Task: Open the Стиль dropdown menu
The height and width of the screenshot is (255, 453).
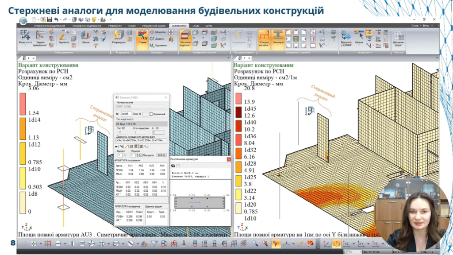Action: [x=416, y=26]
